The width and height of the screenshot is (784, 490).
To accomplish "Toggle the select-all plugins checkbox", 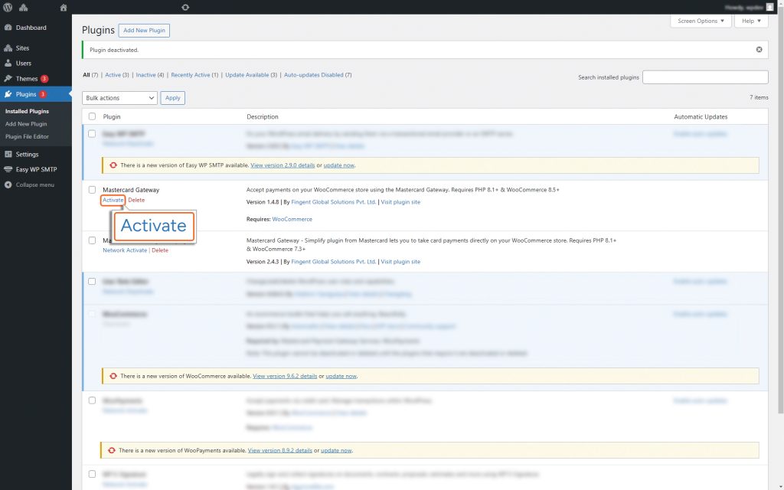I will [x=92, y=116].
